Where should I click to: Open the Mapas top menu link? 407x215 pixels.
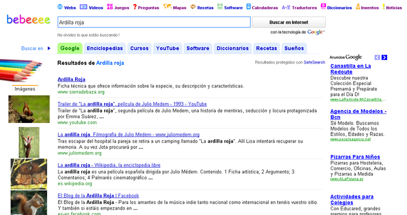click(180, 8)
